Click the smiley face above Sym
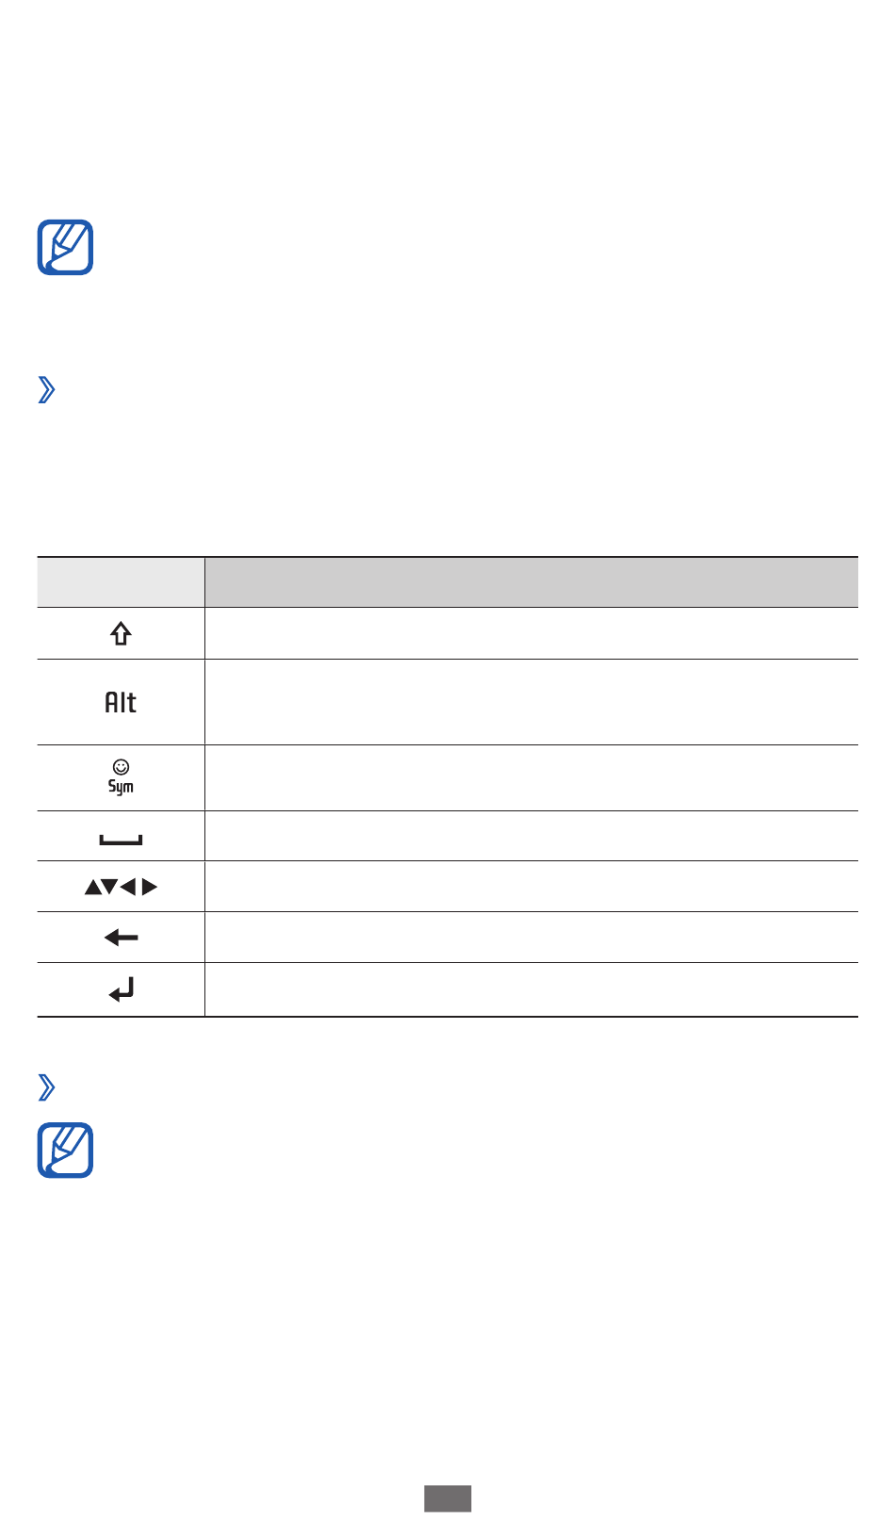The image size is (895, 1519). click(121, 766)
